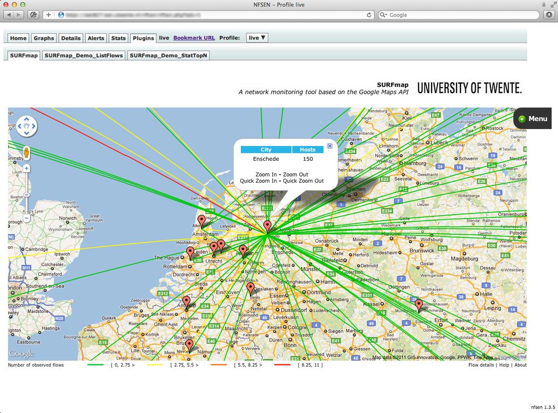Click the University of Twente logo
The image size is (558, 413).
(469, 88)
